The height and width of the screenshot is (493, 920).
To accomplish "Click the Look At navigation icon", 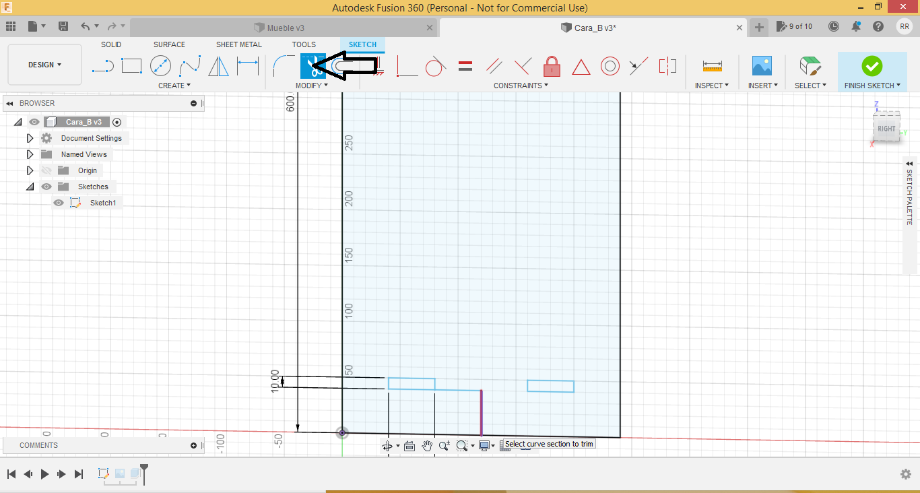I will (409, 446).
